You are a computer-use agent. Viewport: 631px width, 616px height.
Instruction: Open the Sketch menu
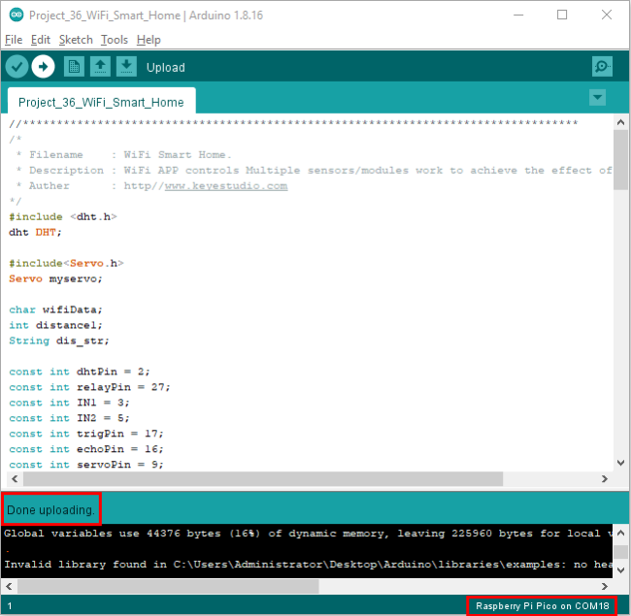click(76, 40)
